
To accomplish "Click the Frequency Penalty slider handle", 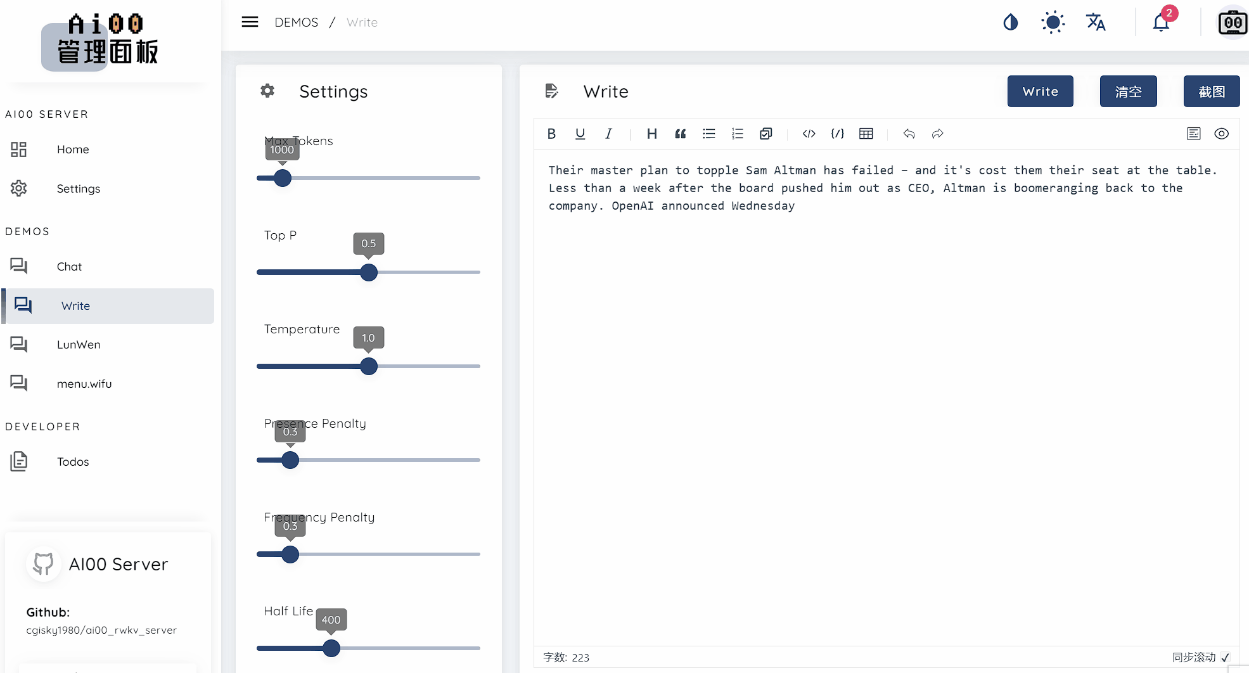I will [x=290, y=554].
